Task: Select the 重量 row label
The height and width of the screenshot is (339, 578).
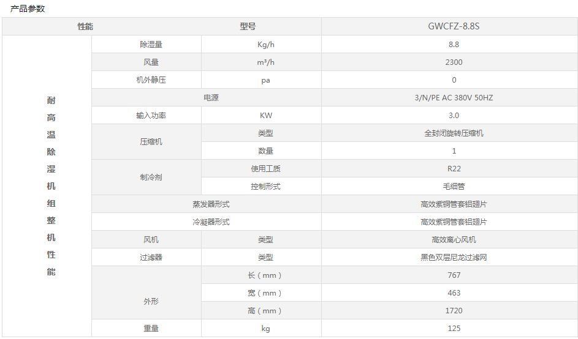Action: [x=151, y=329]
